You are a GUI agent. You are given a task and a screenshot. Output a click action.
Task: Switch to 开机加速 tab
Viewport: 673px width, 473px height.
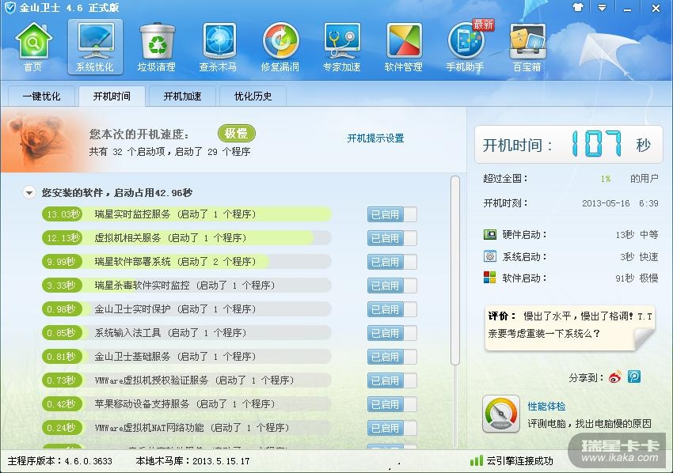182,96
